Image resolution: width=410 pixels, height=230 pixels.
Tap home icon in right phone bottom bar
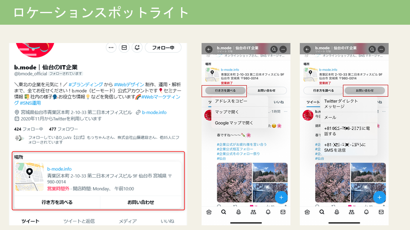click(307, 212)
